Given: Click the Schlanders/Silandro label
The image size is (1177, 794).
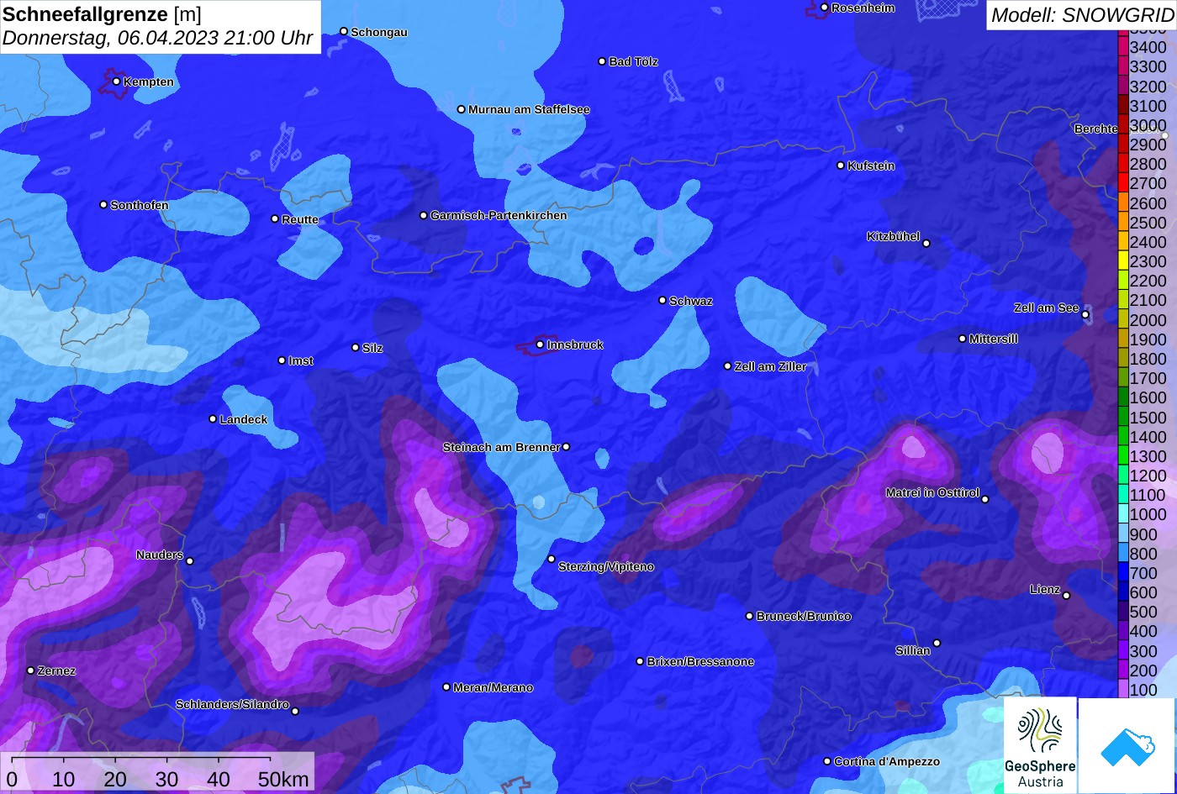Looking at the screenshot, I should [232, 705].
